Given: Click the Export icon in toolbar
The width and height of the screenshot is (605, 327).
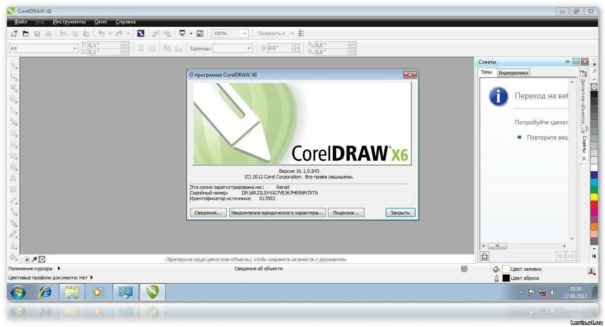Looking at the screenshot, I should (167, 33).
